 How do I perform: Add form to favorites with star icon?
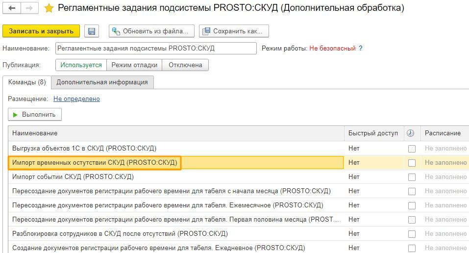[x=49, y=8]
